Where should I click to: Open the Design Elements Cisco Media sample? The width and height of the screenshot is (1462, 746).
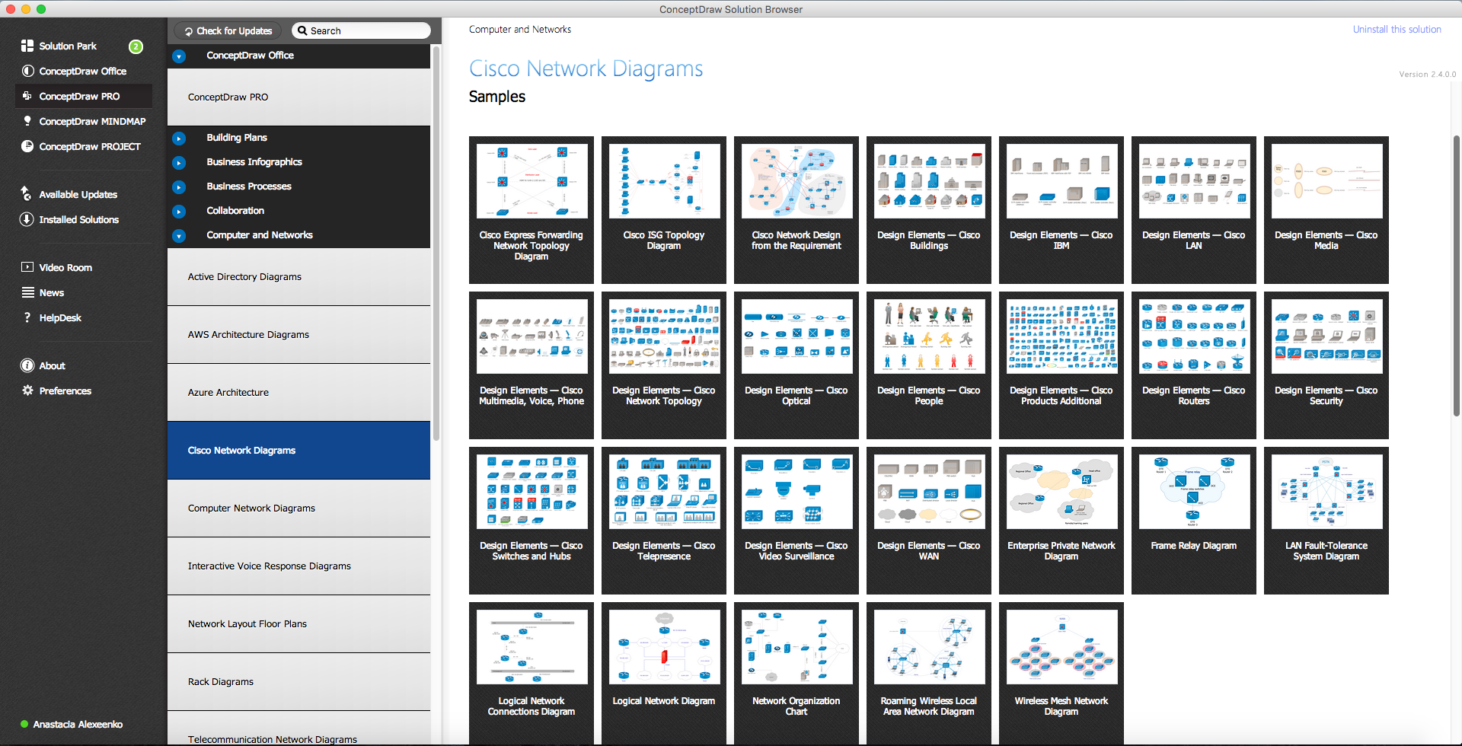click(1326, 210)
